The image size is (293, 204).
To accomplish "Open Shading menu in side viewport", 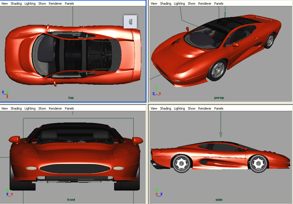I will 165,108.
